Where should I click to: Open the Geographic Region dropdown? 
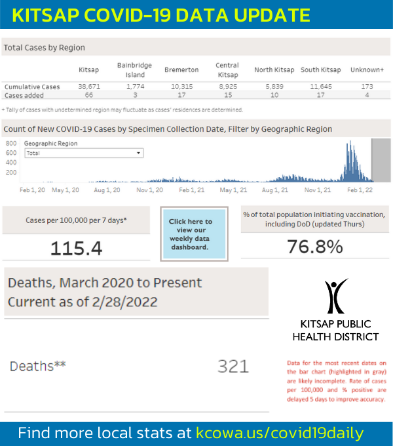[83, 153]
